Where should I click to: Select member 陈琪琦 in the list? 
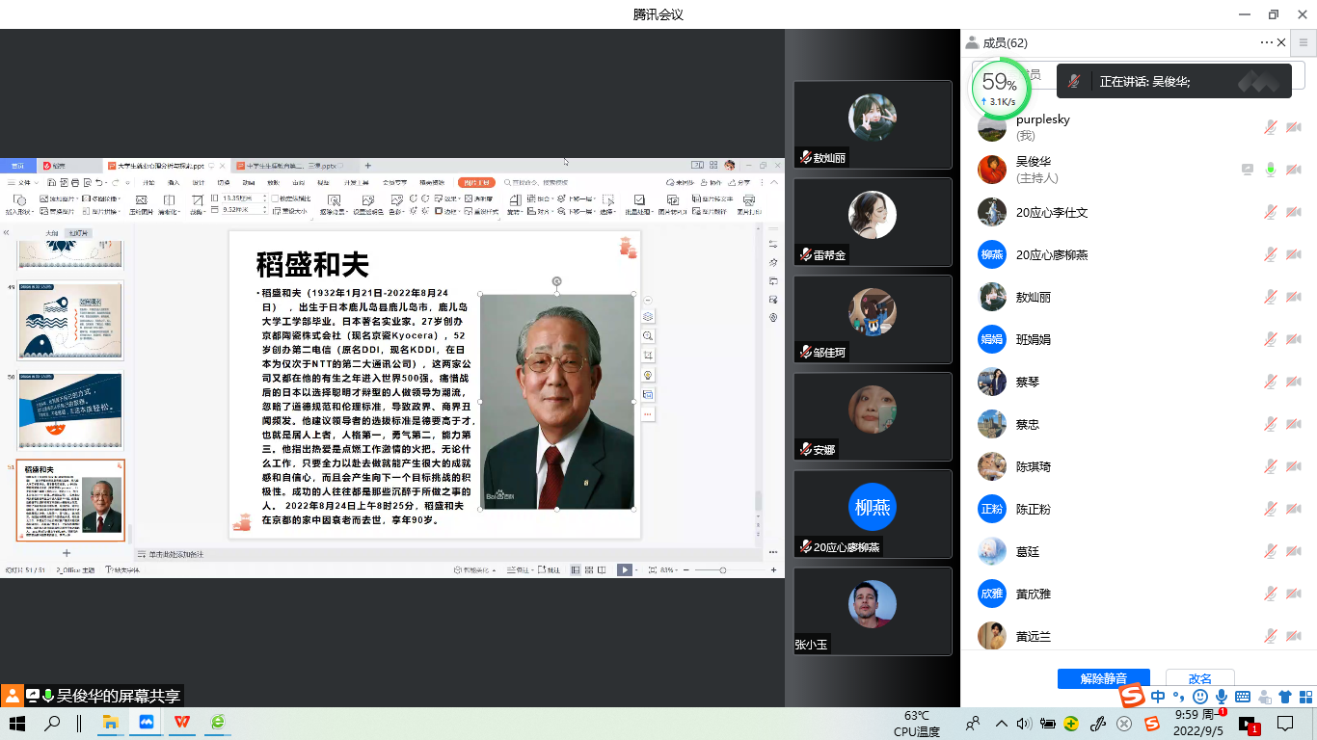pos(1034,466)
